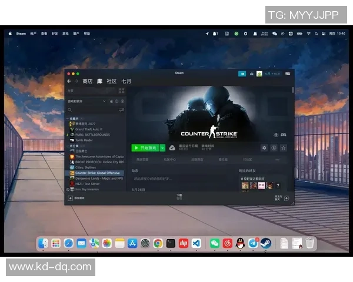The height and width of the screenshot is (282, 353).
Task: Open the 游戏和软件 dropdown
Action: [x=85, y=101]
